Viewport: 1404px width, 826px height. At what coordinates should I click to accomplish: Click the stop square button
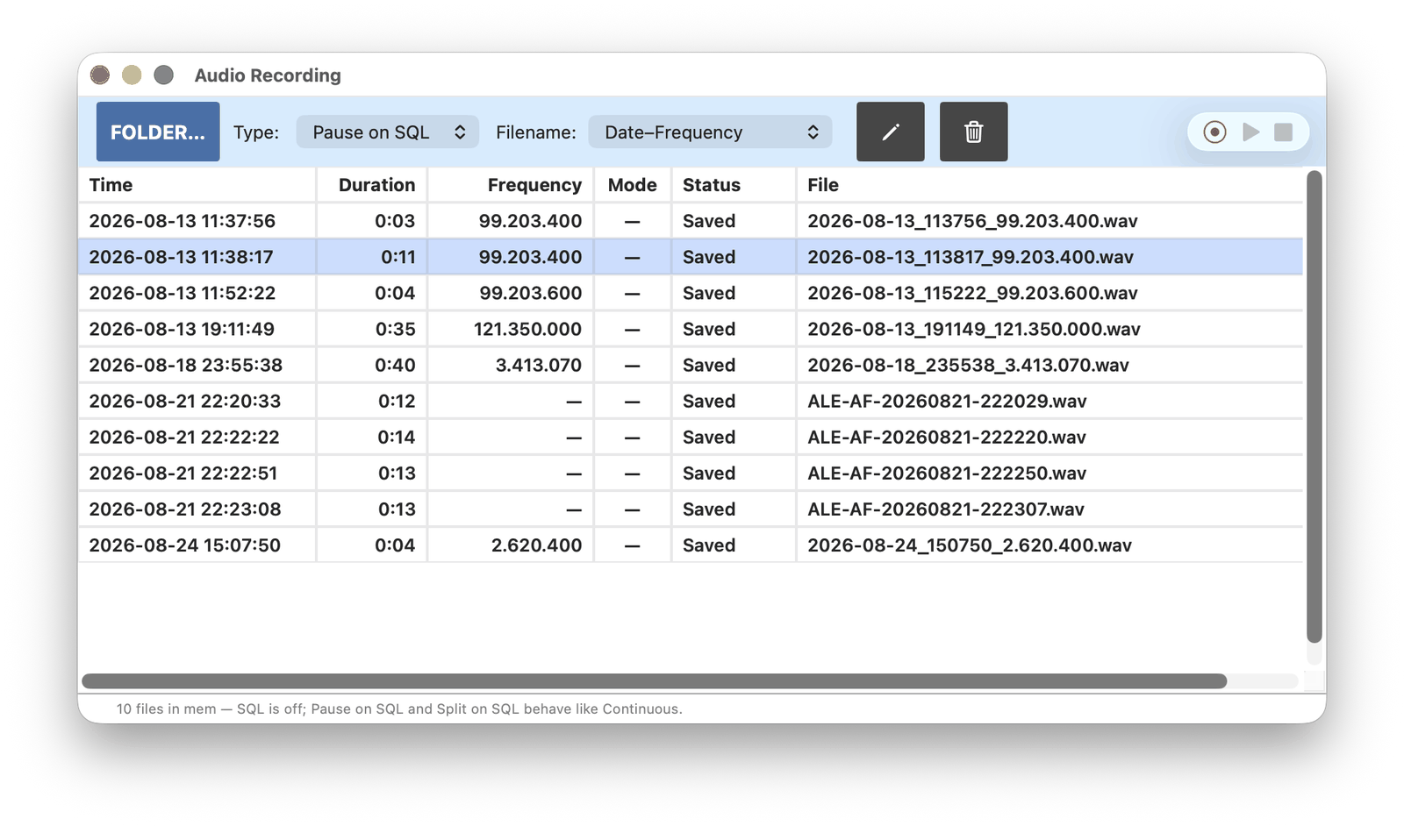1283,132
